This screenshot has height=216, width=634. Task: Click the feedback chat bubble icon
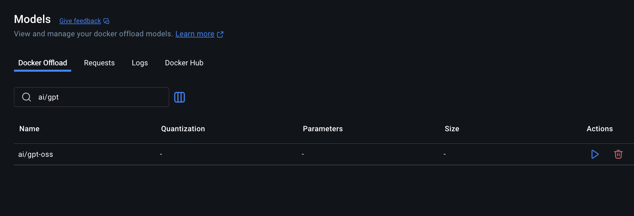(106, 21)
